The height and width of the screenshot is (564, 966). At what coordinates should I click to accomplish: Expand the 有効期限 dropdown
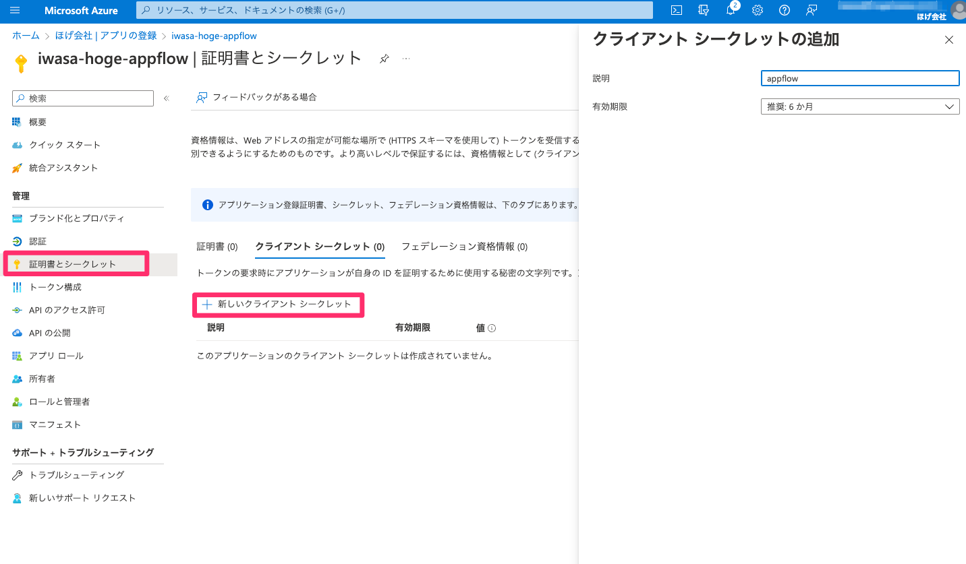(x=860, y=106)
